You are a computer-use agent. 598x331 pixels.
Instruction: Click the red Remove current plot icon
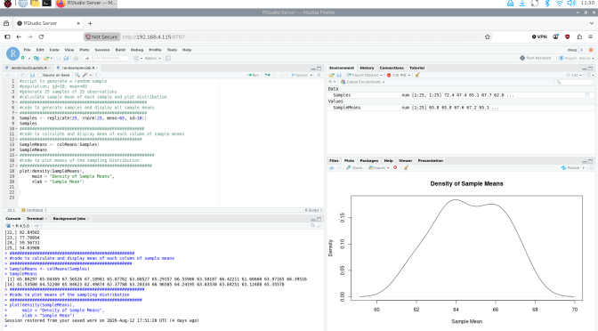point(395,168)
